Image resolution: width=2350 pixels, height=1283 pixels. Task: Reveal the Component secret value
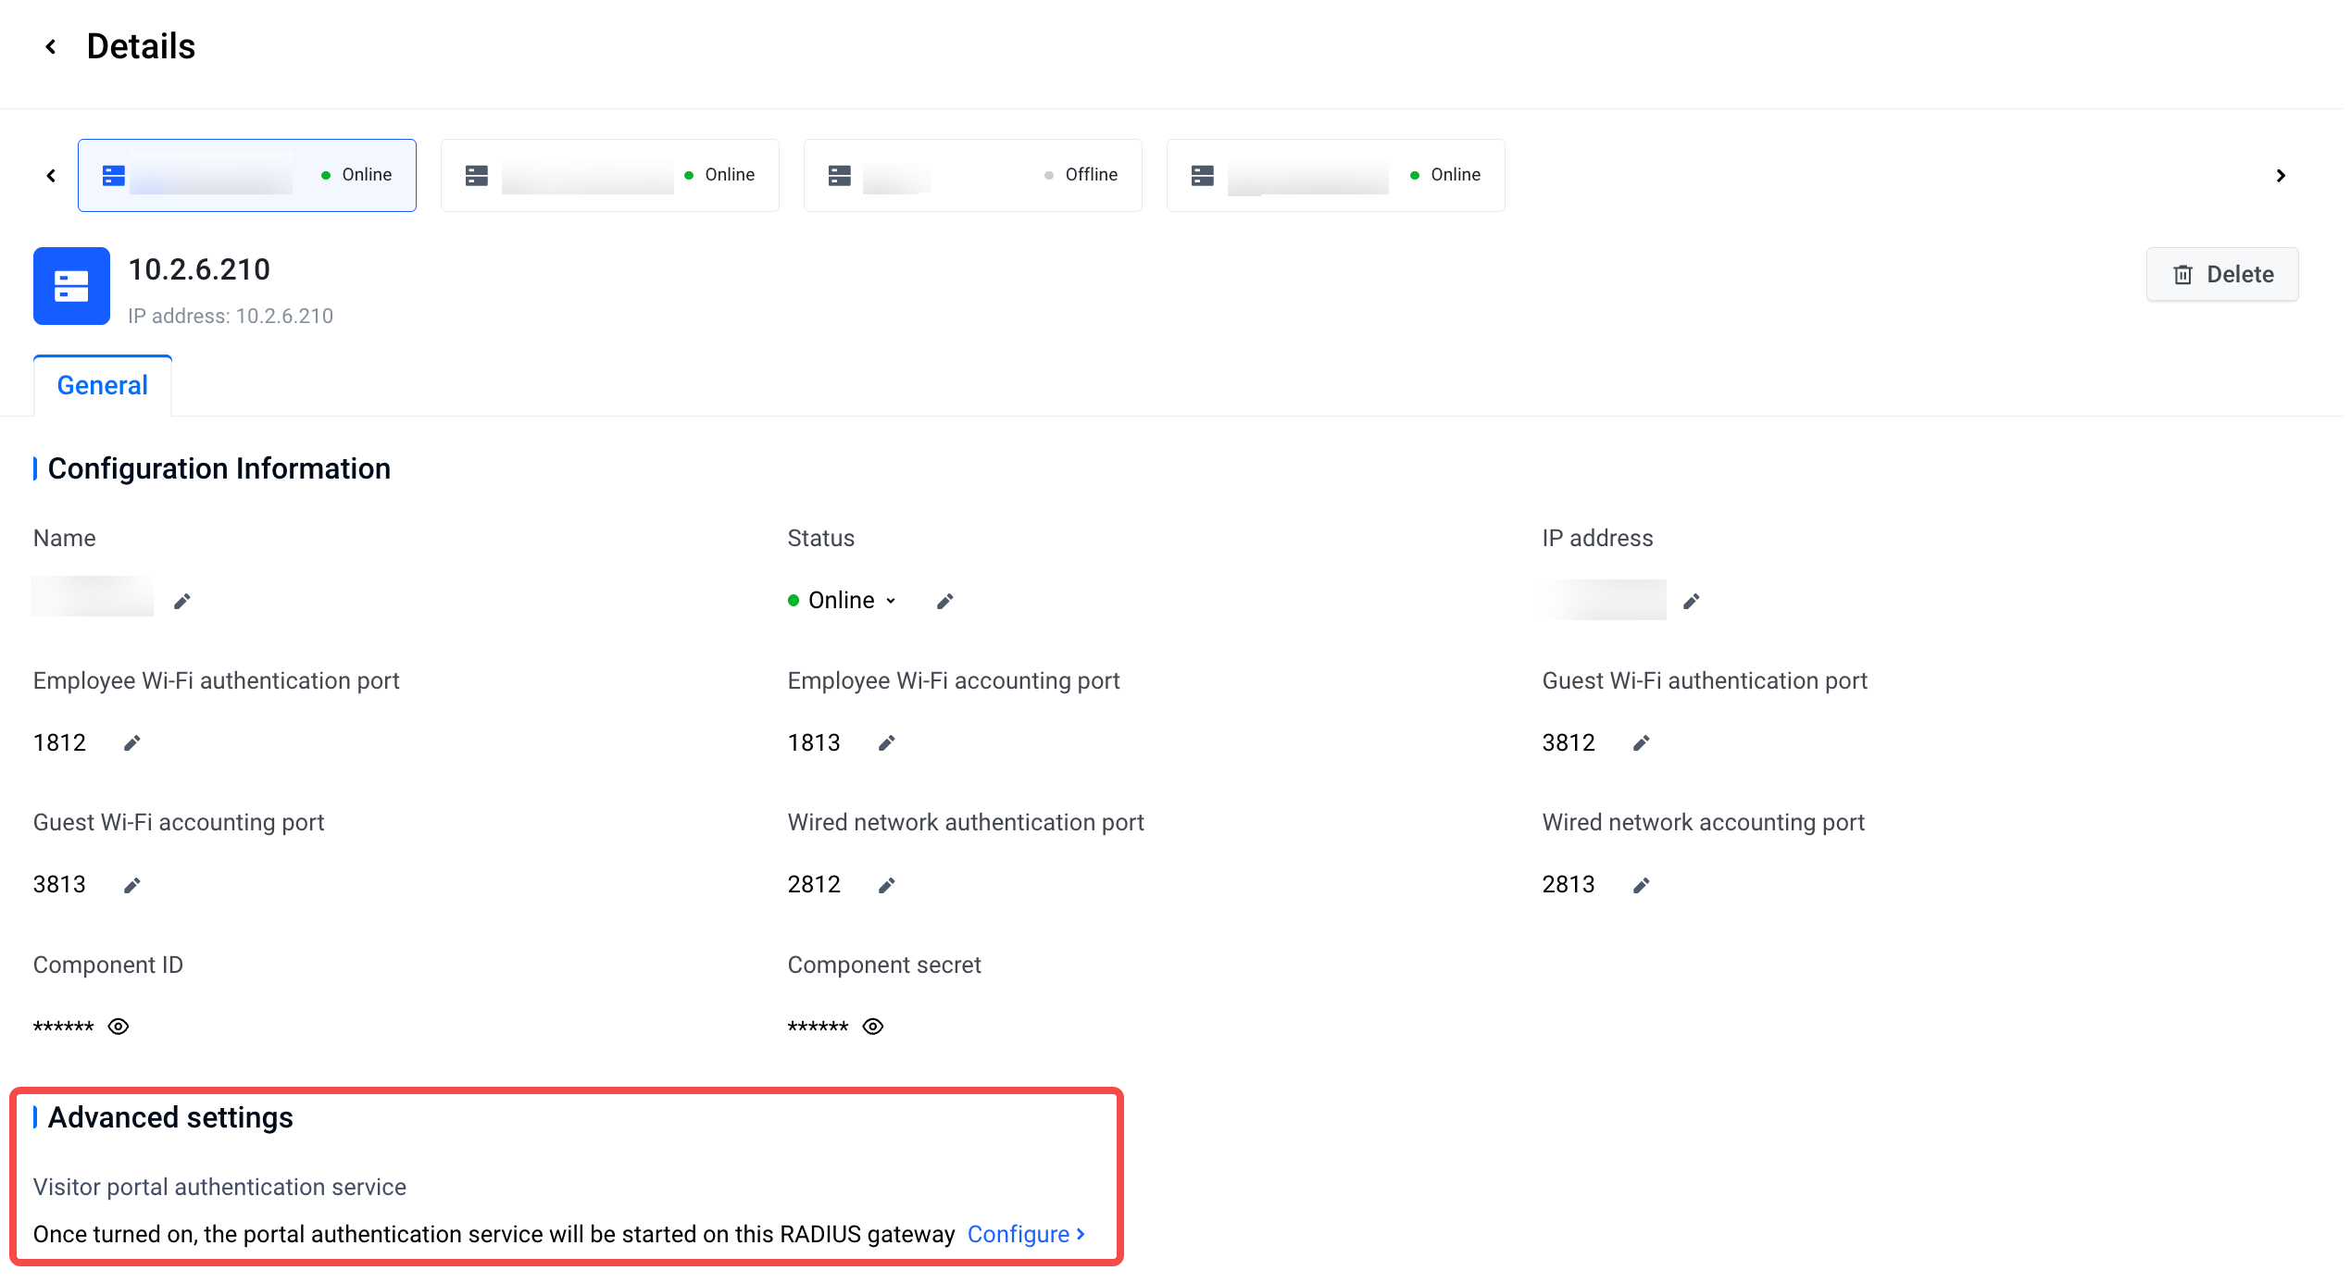tap(873, 1027)
